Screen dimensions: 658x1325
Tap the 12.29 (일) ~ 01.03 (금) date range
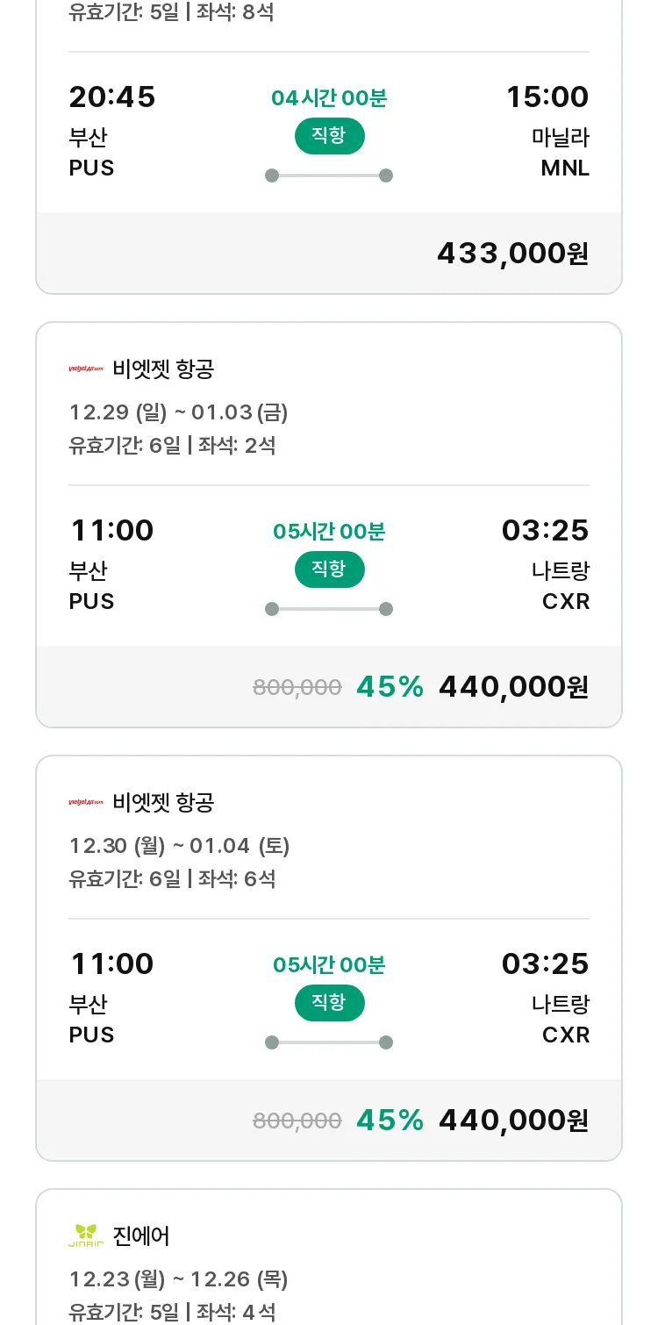tap(179, 412)
